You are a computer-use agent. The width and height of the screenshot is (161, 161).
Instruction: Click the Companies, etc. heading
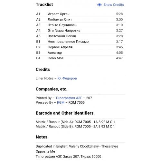[x=52, y=89]
